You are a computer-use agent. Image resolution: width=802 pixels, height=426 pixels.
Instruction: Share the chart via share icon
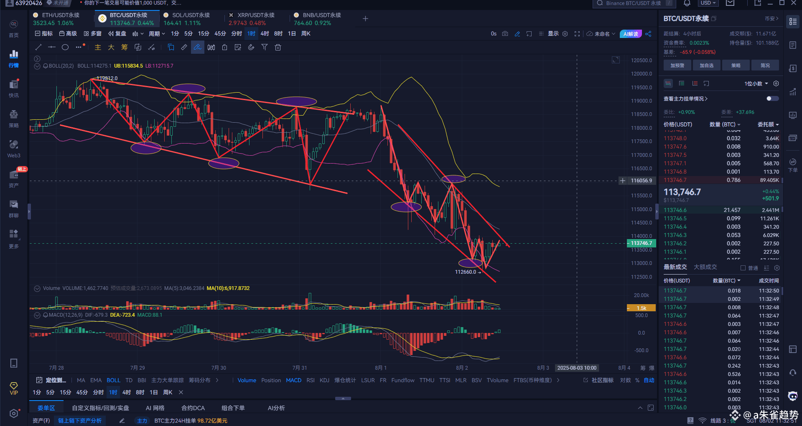648,34
